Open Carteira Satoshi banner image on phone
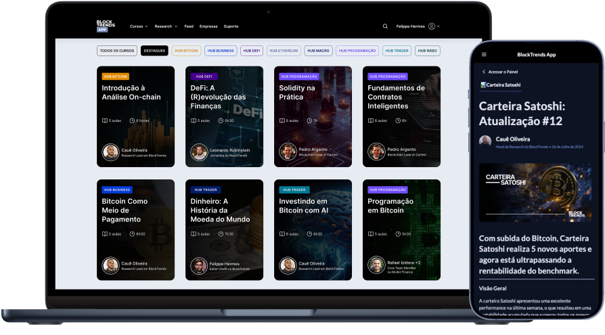The image size is (605, 335). [535, 192]
